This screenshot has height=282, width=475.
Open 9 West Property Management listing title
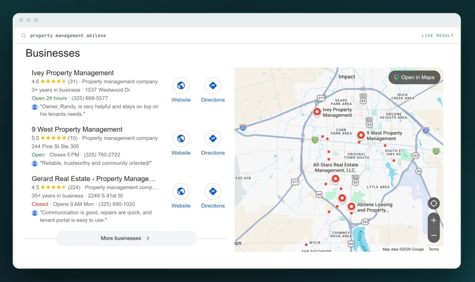[77, 129]
